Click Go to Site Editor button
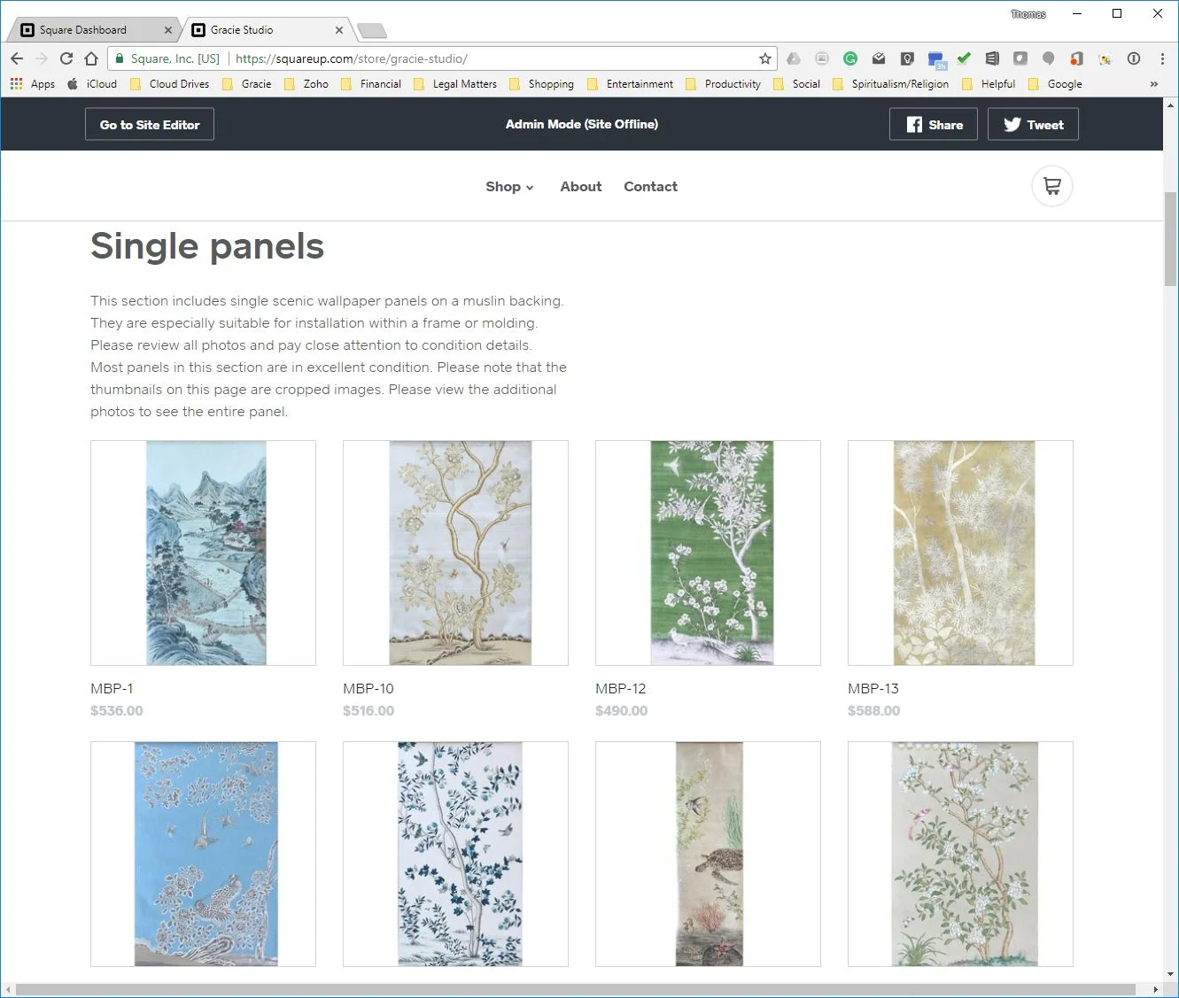 (x=150, y=124)
